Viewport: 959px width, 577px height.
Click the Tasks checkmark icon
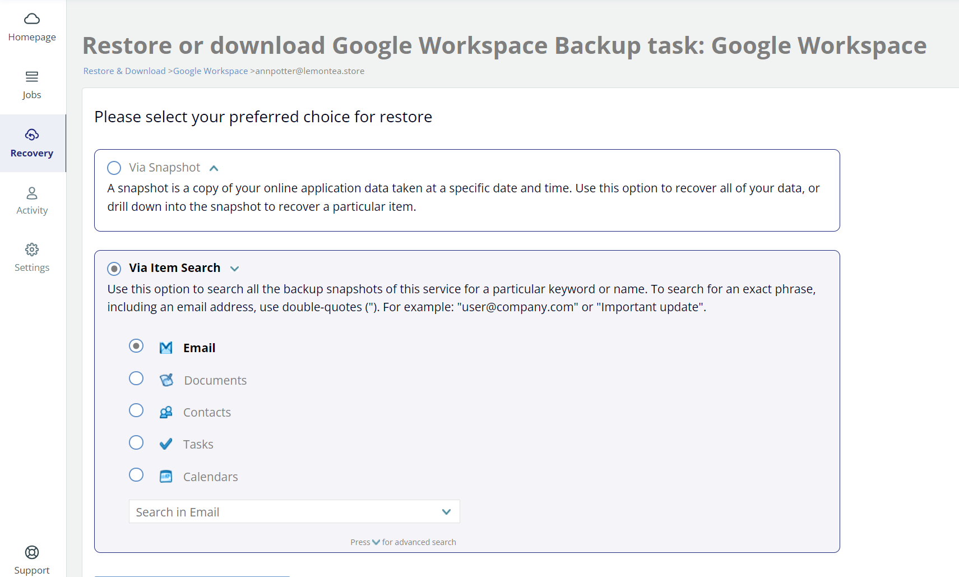pyautogui.click(x=166, y=444)
